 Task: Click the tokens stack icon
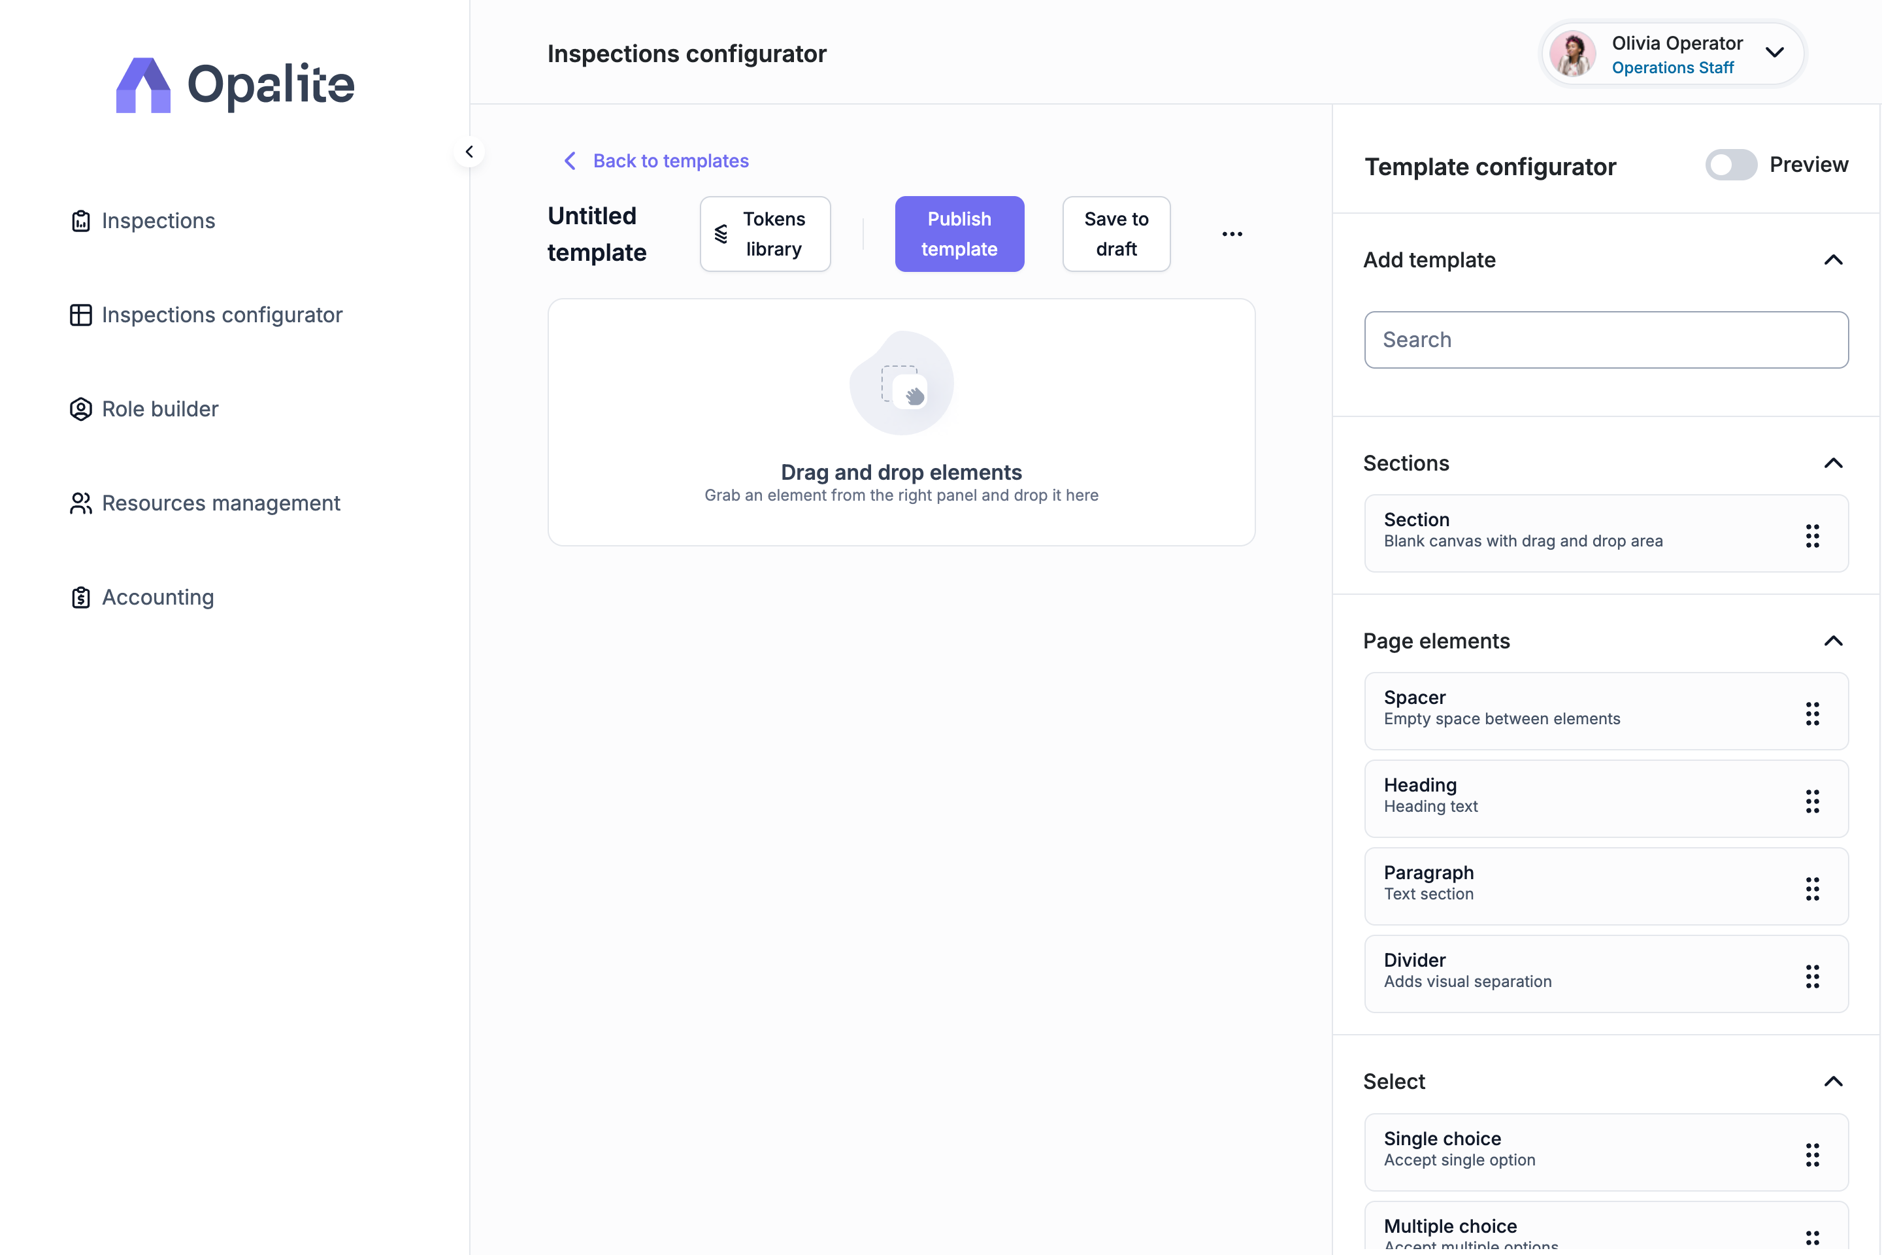click(x=721, y=234)
